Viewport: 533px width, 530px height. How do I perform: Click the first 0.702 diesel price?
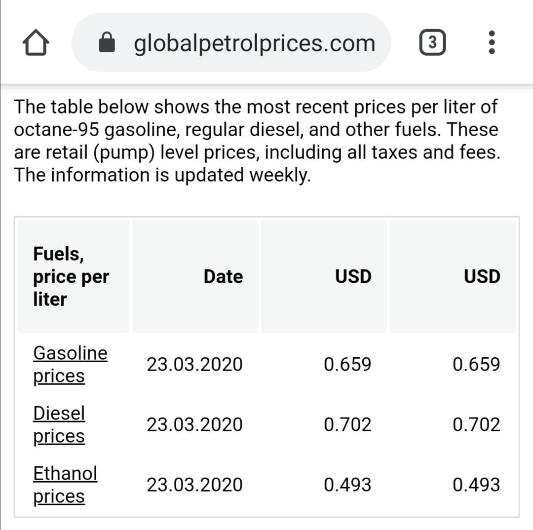click(348, 424)
